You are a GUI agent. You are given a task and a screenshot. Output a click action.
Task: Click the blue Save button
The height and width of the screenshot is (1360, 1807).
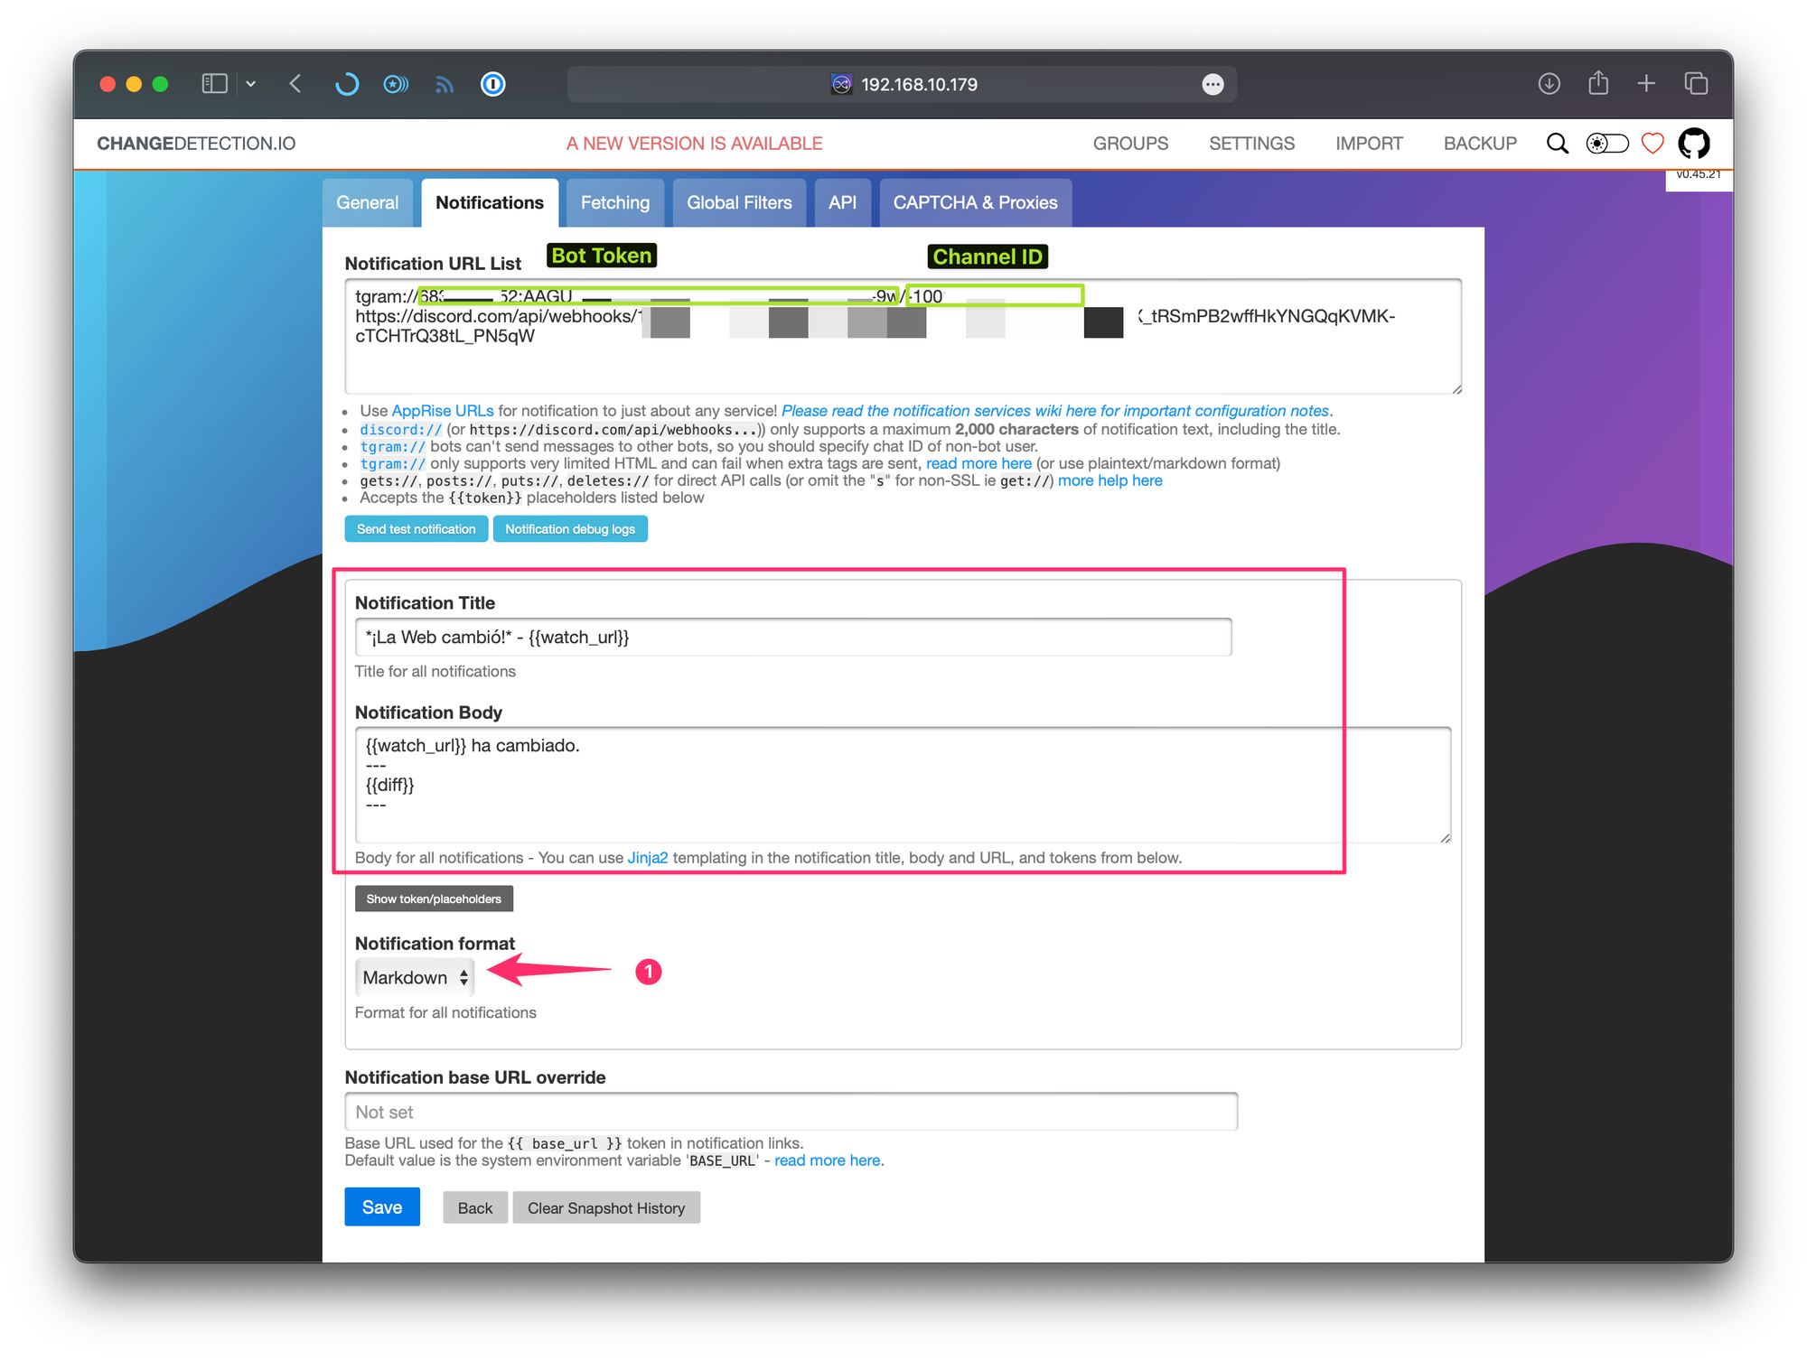pyautogui.click(x=382, y=1207)
